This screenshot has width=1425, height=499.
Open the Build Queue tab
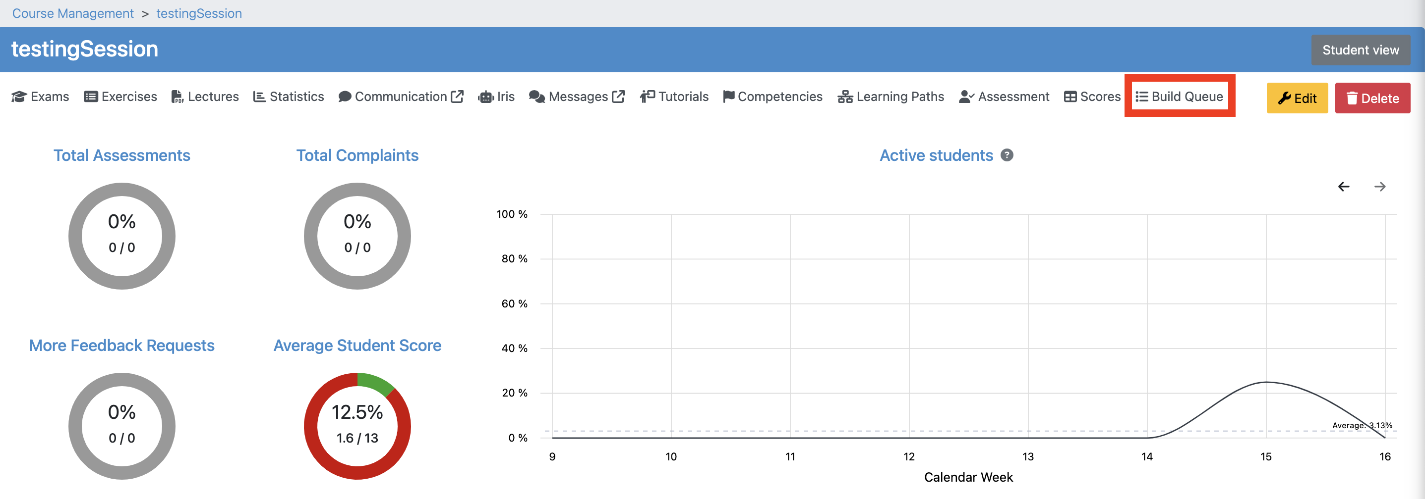(x=1180, y=97)
